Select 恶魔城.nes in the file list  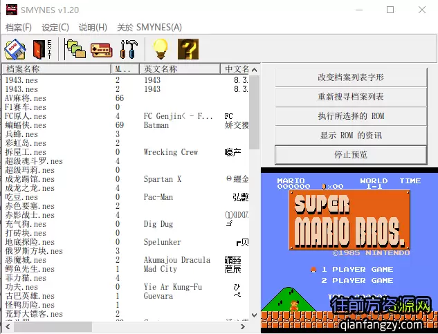(26, 260)
